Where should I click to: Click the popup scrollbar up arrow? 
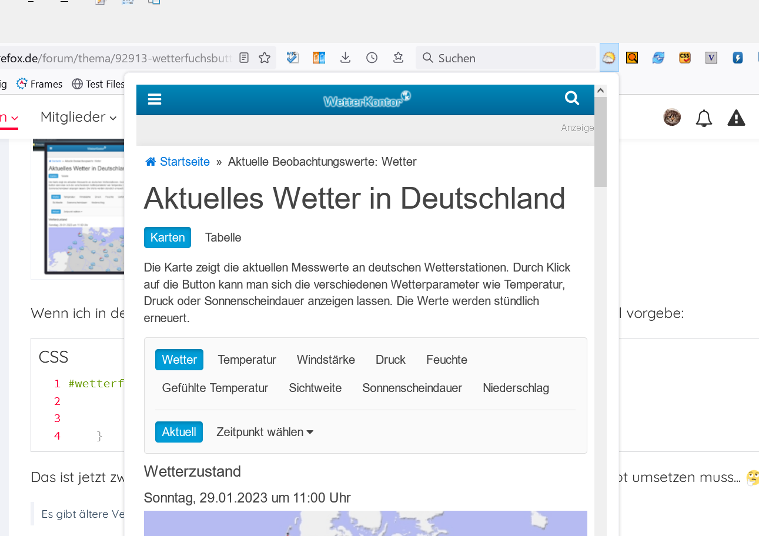point(600,91)
